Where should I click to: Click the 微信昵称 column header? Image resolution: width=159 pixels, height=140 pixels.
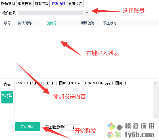click(25, 23)
